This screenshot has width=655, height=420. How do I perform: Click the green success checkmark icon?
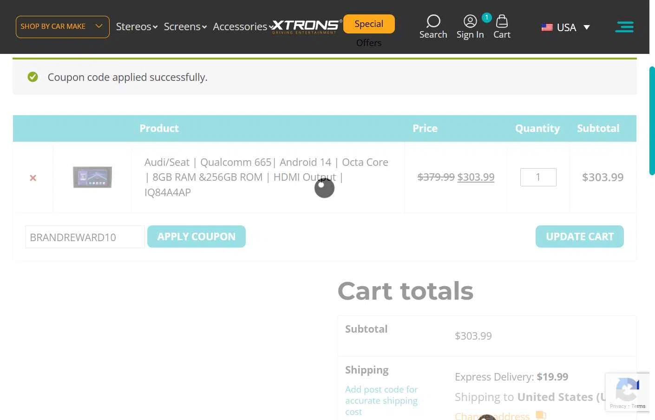(x=33, y=77)
